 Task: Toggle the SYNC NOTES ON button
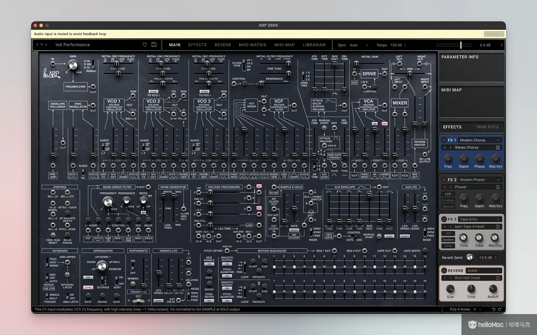[x=209, y=301]
